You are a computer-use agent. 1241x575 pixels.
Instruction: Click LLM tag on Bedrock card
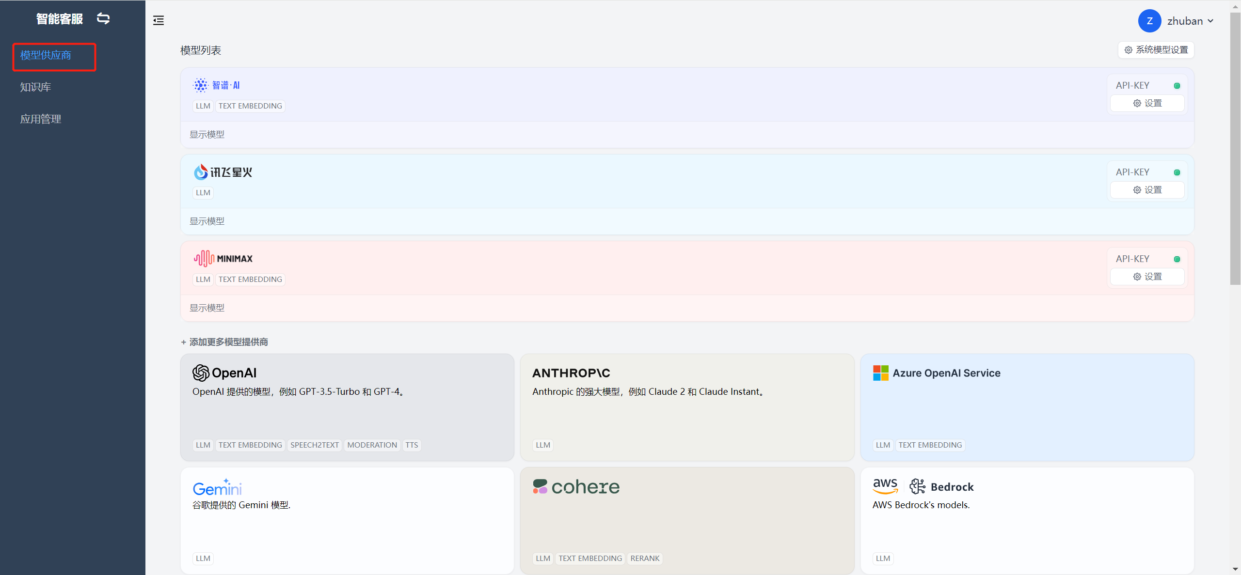pyautogui.click(x=883, y=559)
